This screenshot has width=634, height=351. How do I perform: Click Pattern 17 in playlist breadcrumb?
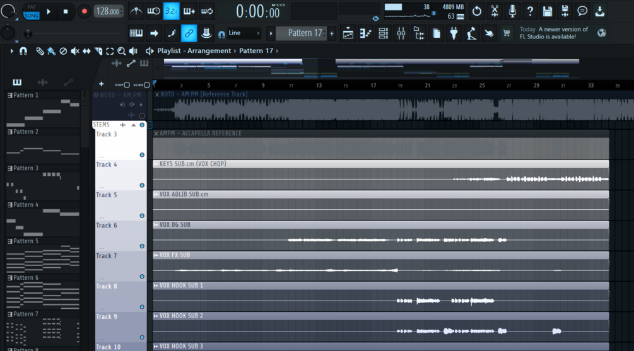click(256, 51)
